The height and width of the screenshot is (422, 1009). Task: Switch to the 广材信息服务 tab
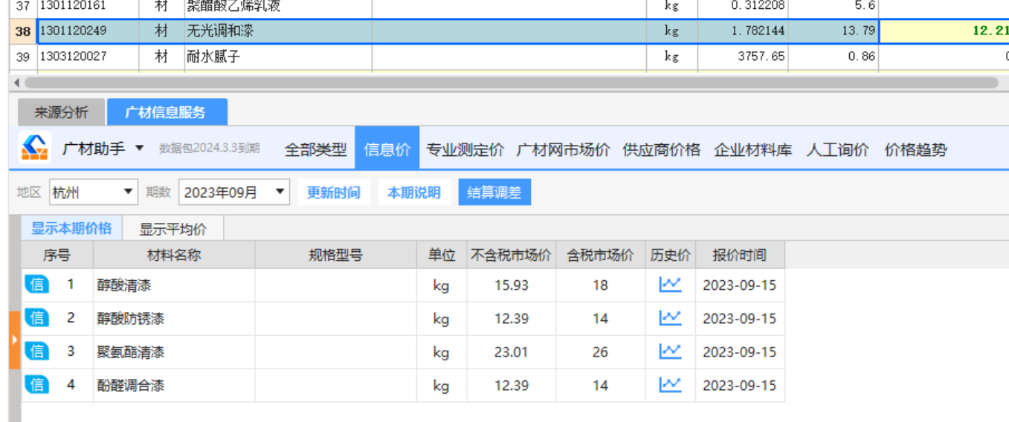coord(167,113)
